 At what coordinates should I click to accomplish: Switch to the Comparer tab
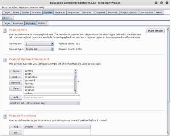100,12
